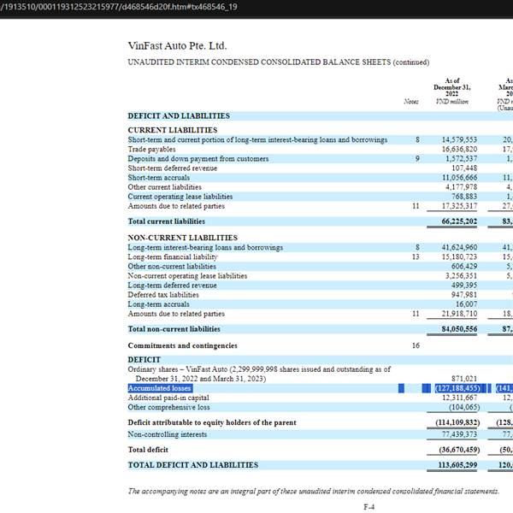
Task: Click the value 15,180,723
Action: 459,256
